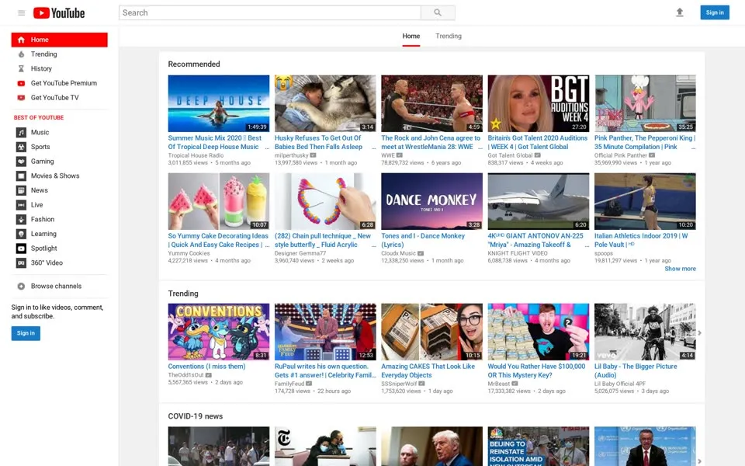Click the upload video icon

click(680, 12)
